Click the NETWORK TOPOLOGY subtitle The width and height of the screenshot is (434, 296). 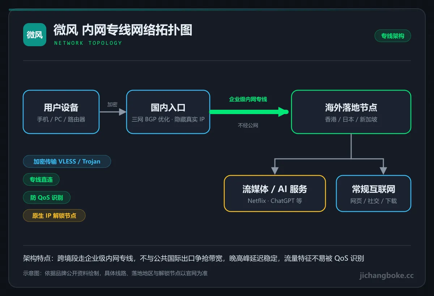coord(88,43)
